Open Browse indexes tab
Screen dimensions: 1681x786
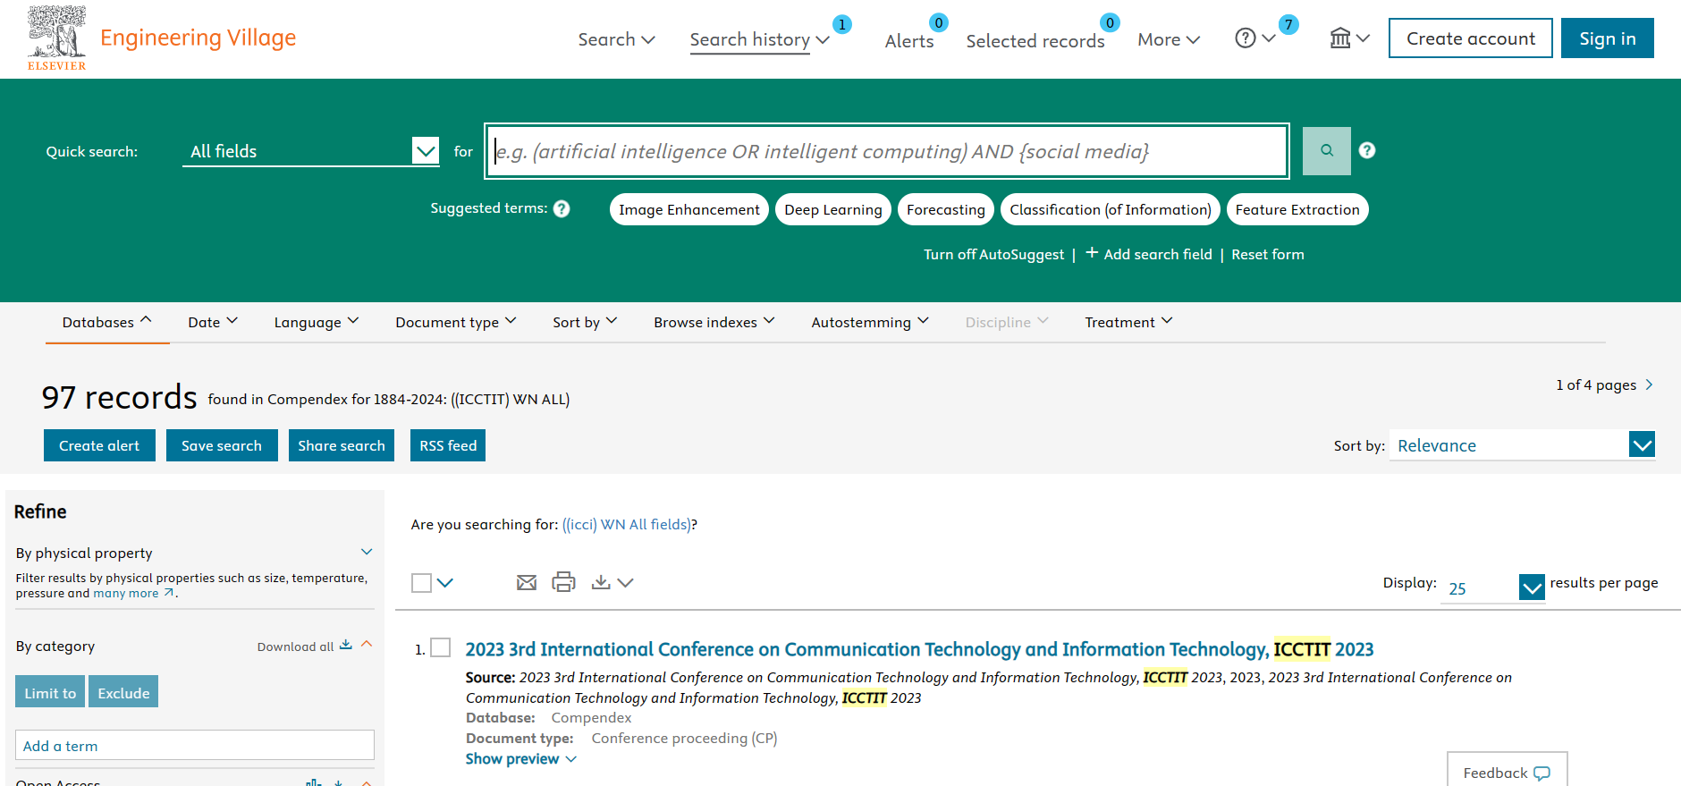(x=714, y=322)
